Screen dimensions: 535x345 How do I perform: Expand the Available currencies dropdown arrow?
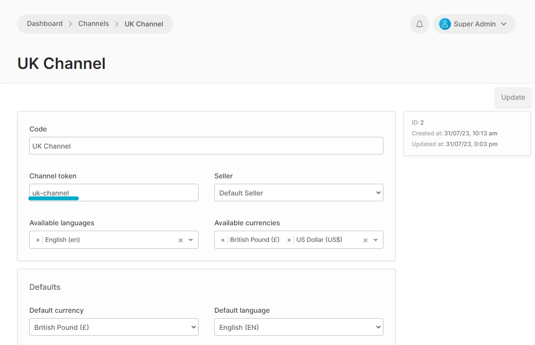tap(376, 240)
